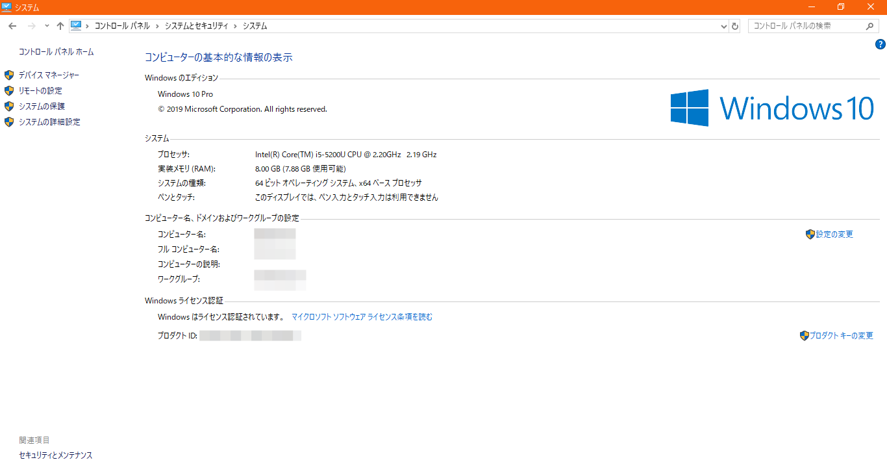The height and width of the screenshot is (473, 887).
Task: Click the Back navigation arrow
Action: (12, 26)
